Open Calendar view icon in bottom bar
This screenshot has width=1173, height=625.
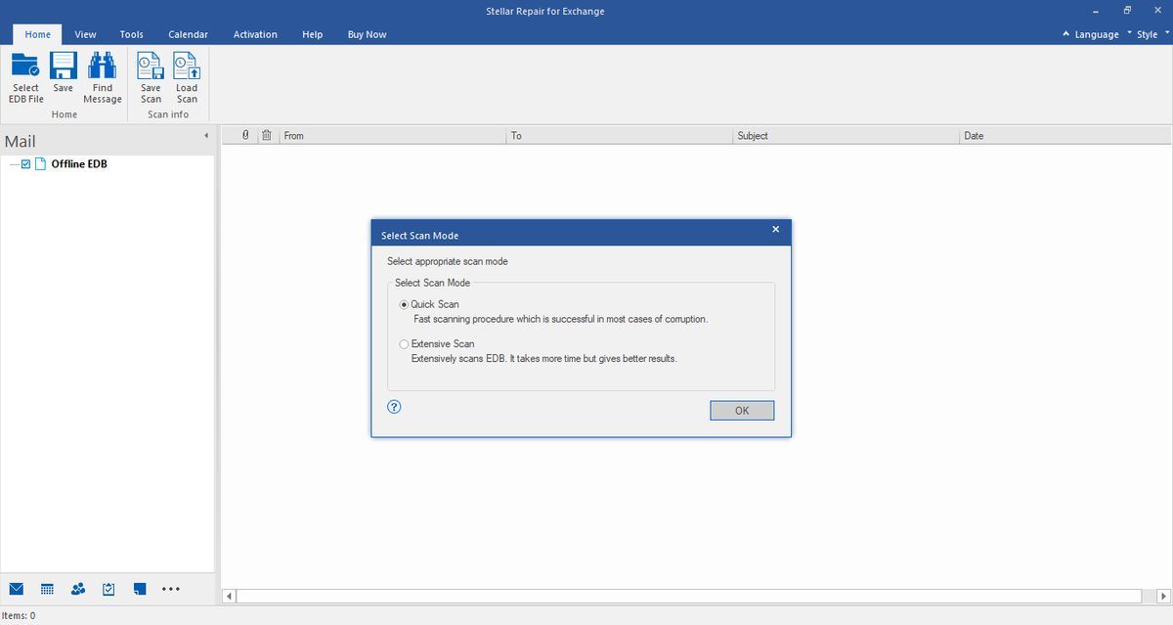tap(47, 589)
